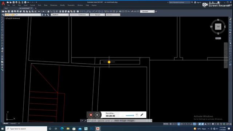Open the WCS dropdown below ViewCube
Screen dimensions: 233x131
(x=218, y=38)
